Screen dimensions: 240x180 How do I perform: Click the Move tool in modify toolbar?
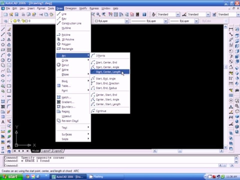pos(9,55)
